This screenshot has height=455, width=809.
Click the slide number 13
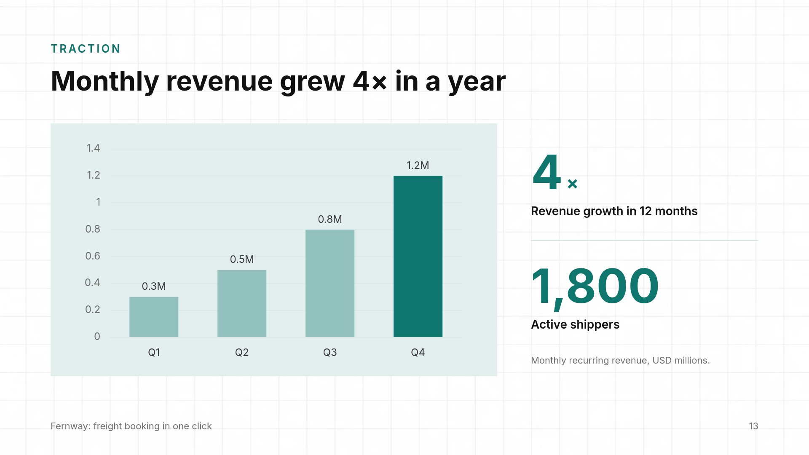(753, 426)
